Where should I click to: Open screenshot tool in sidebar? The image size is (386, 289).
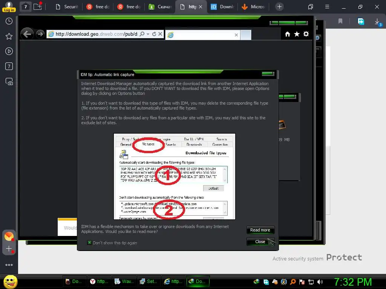click(x=9, y=81)
